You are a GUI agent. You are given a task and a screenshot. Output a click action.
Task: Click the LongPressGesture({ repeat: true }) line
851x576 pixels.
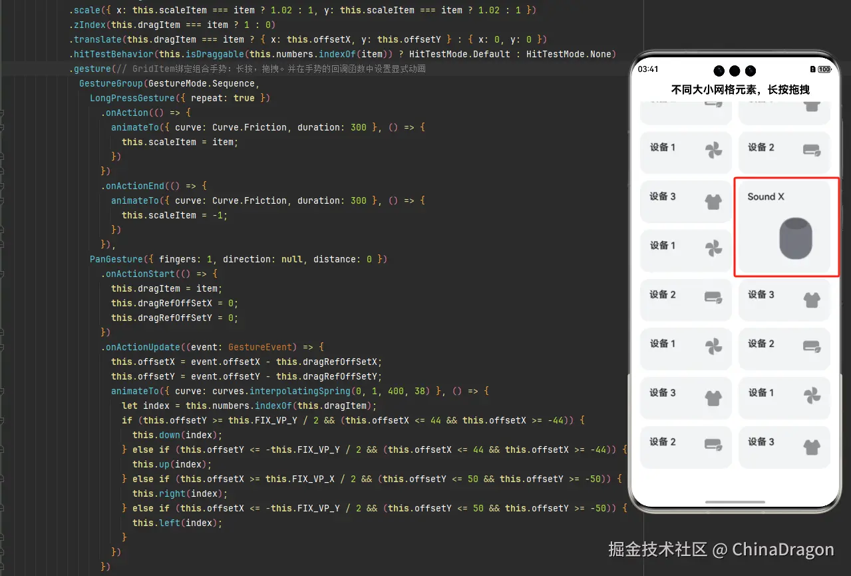coord(180,98)
